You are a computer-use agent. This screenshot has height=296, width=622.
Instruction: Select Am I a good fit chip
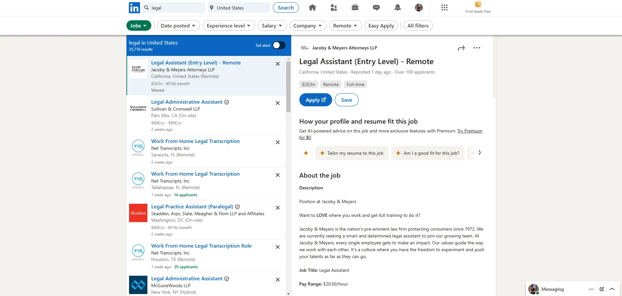pyautogui.click(x=428, y=153)
